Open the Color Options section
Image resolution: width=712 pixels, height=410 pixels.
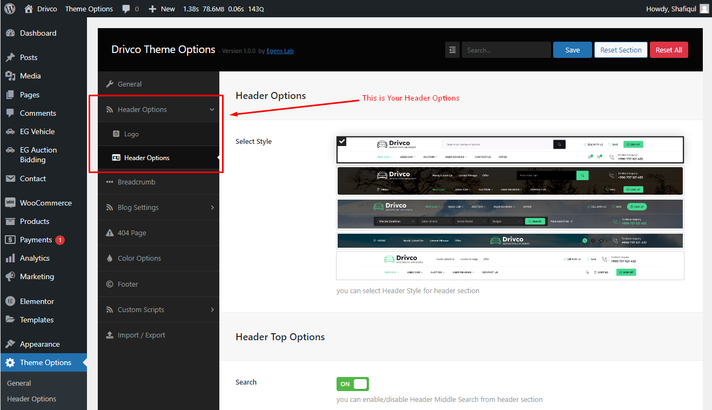(x=158, y=258)
